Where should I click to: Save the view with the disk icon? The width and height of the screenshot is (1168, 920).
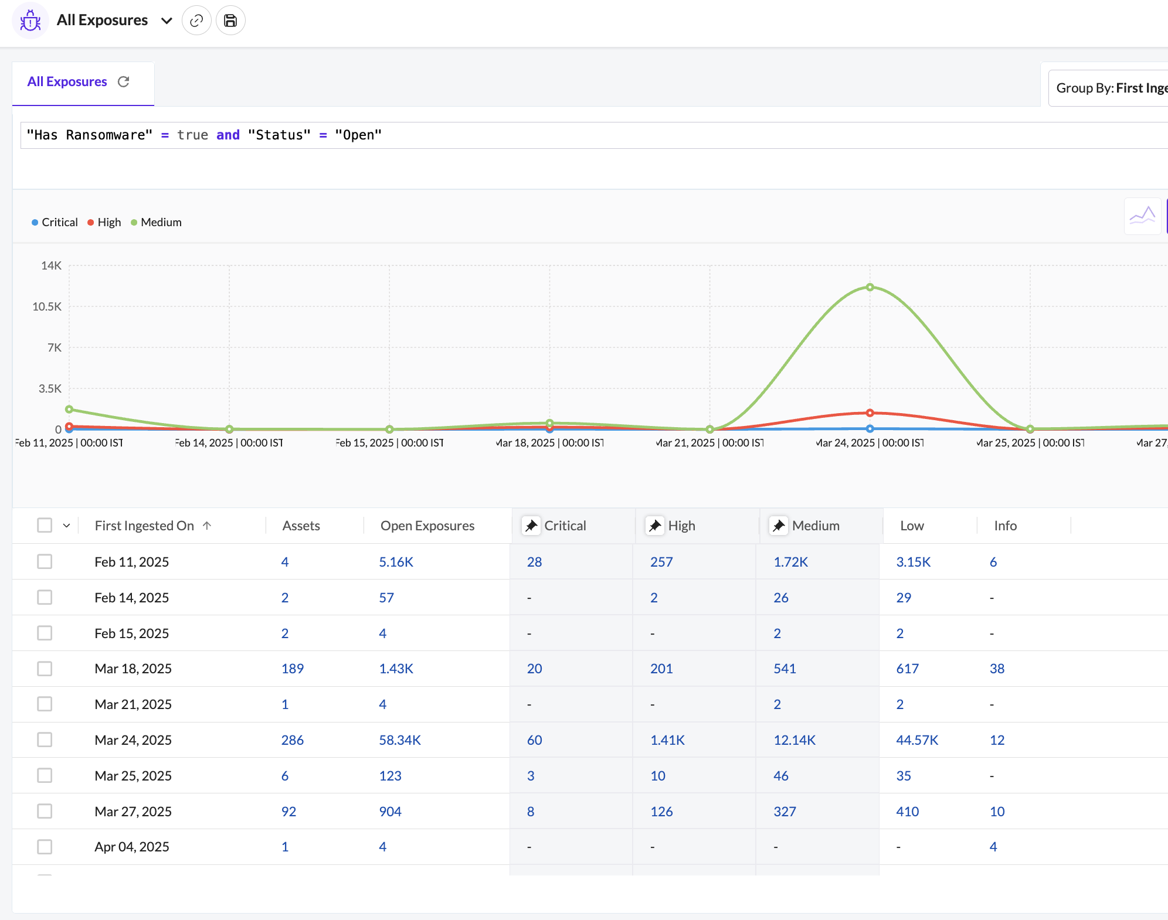230,21
